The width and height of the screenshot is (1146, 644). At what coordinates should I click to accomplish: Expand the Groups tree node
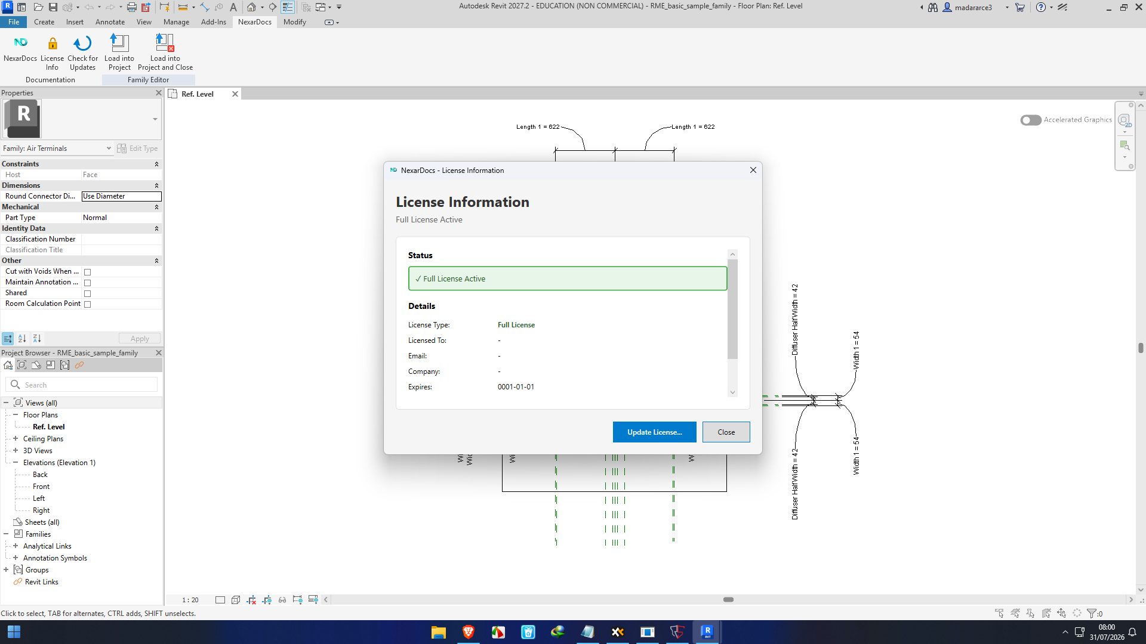pyautogui.click(x=6, y=569)
